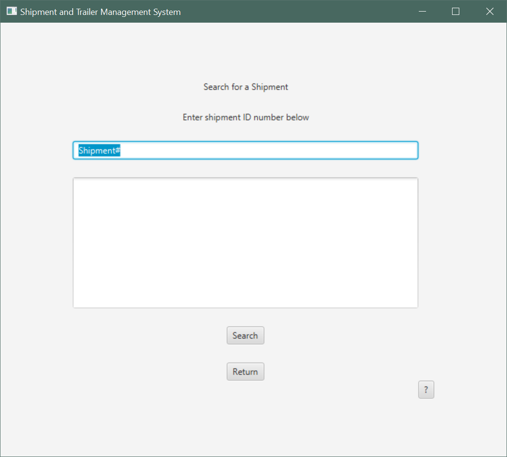Click the center of the results area

pyautogui.click(x=245, y=242)
